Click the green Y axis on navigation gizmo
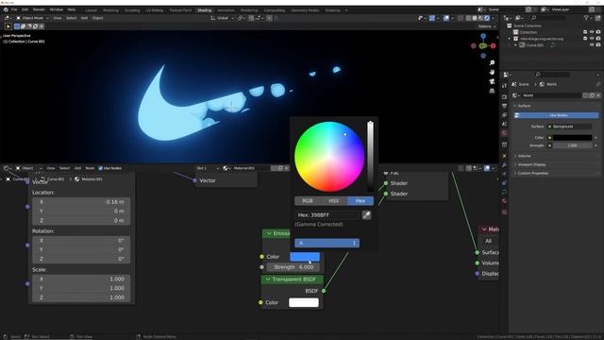The height and width of the screenshot is (340, 604). pos(483,46)
